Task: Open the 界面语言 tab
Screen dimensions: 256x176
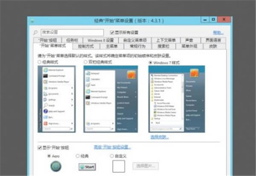Action: [213, 40]
